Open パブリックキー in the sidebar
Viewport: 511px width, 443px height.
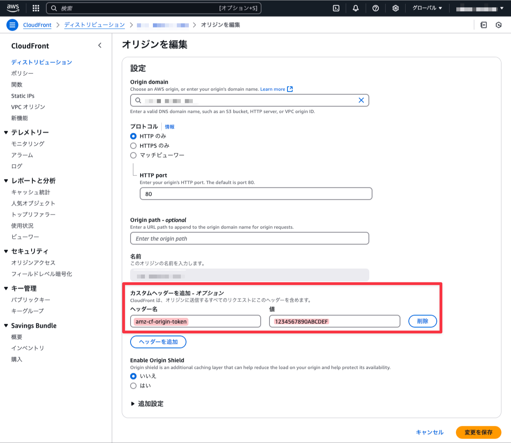[31, 300]
